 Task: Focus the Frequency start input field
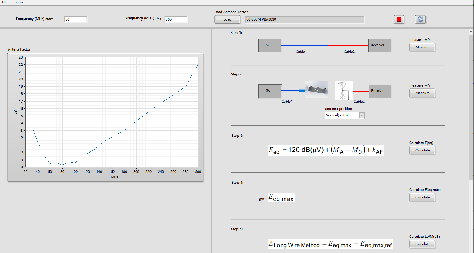[75, 19]
